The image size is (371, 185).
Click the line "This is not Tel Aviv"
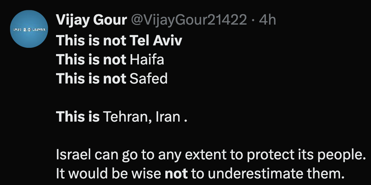119,41
